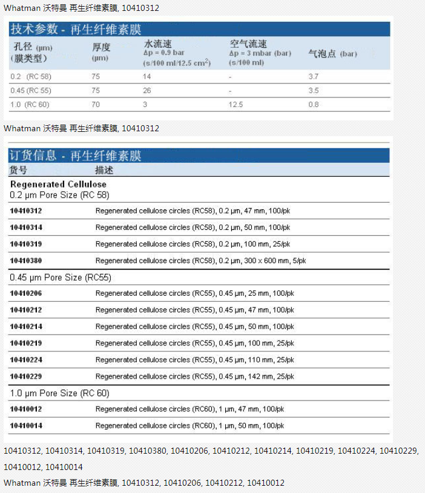Click the '1.0 (RC 60)' pore size cell
The image size is (425, 493).
click(x=30, y=105)
